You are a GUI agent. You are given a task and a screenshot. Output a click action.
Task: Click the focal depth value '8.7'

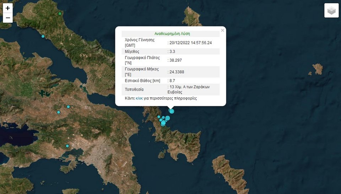point(172,81)
